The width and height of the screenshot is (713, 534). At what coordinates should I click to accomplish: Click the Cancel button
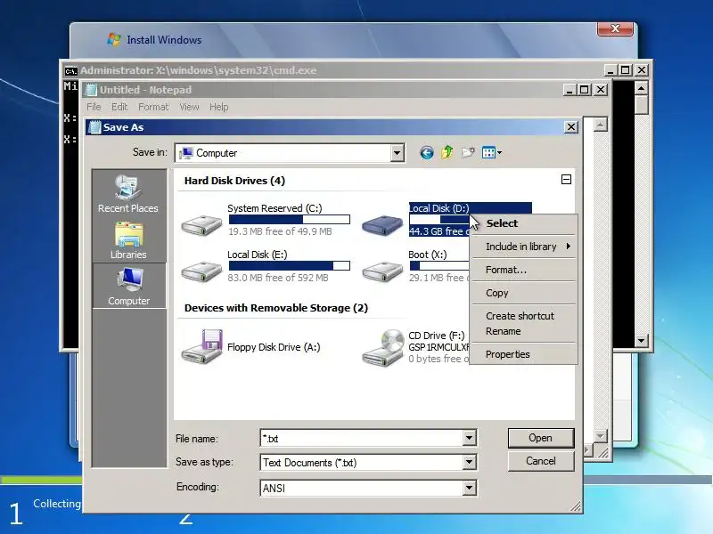pos(541,461)
